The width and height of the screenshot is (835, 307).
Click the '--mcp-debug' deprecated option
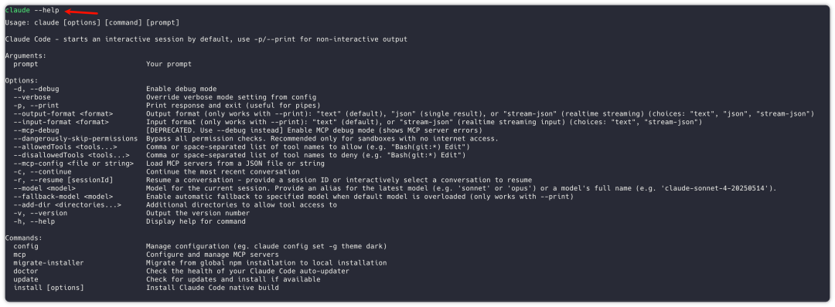(36, 130)
